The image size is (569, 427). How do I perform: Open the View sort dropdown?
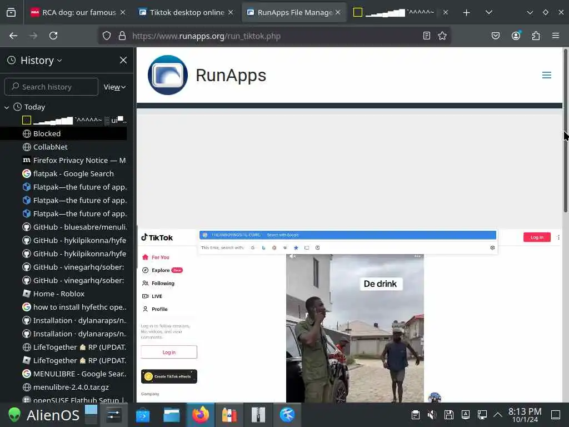[114, 87]
